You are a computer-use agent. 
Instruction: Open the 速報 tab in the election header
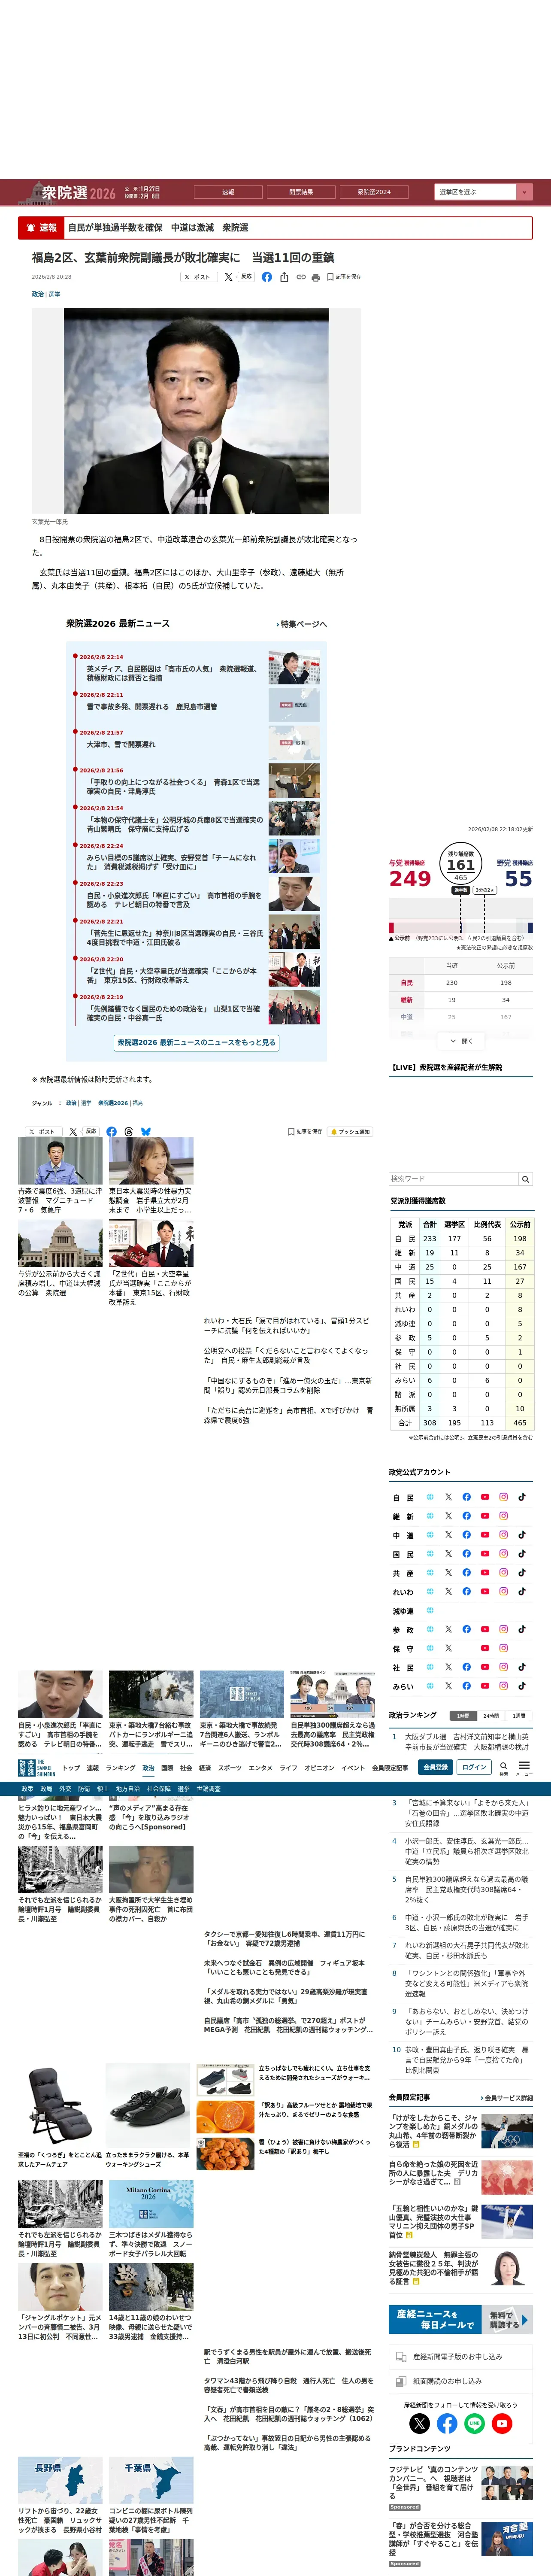228,192
